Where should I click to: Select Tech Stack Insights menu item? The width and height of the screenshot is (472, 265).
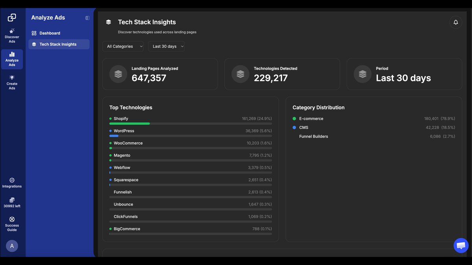point(59,44)
